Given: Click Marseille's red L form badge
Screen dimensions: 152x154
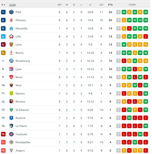Looking at the screenshot, I should click(x=129, y=28).
